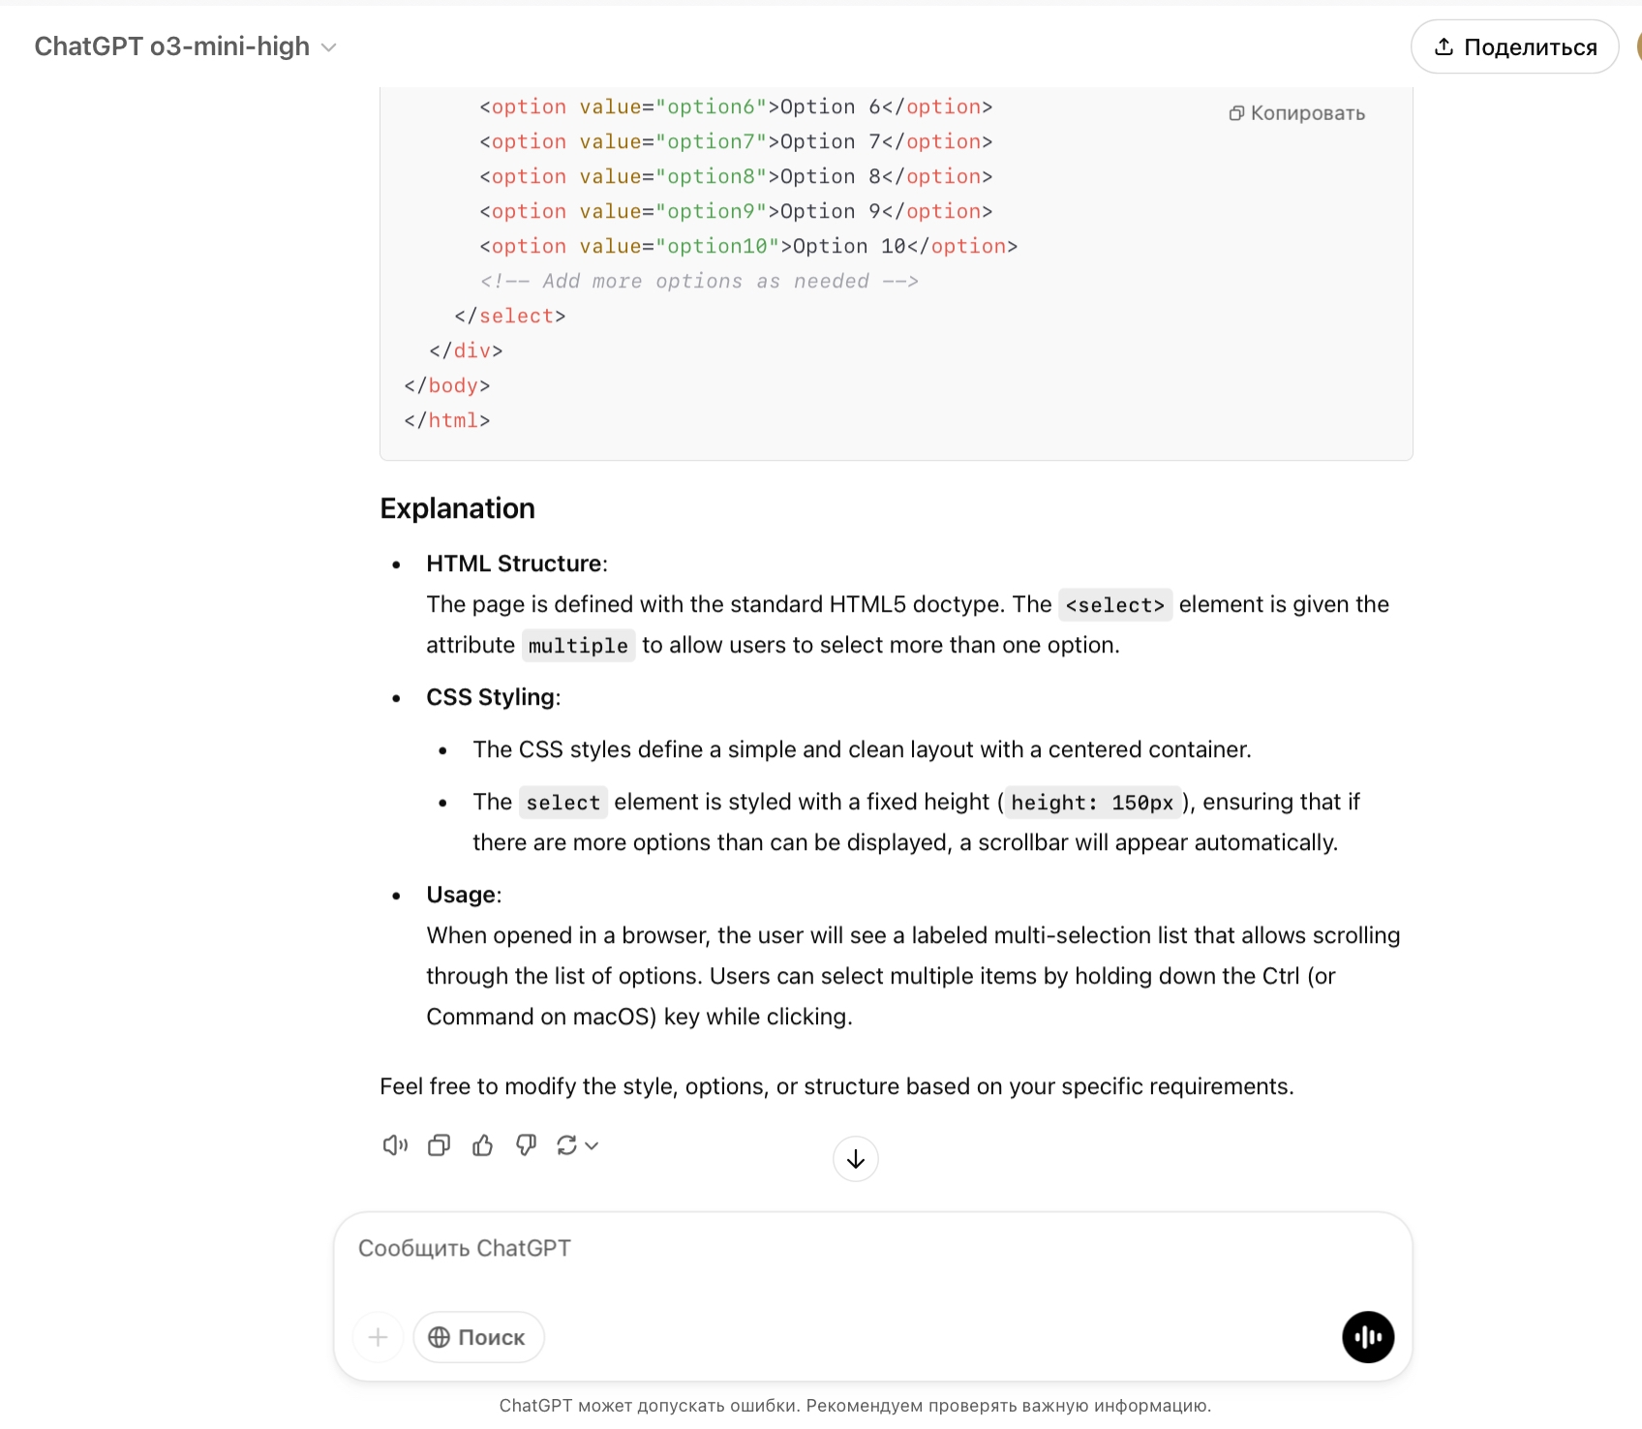Toggle the Поиск web search button

point(478,1337)
